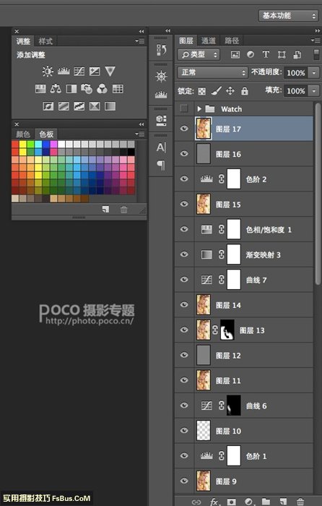The width and height of the screenshot is (322, 506).
Task: Toggle visibility of 色相/饱和度 1 layer
Action: pos(184,229)
